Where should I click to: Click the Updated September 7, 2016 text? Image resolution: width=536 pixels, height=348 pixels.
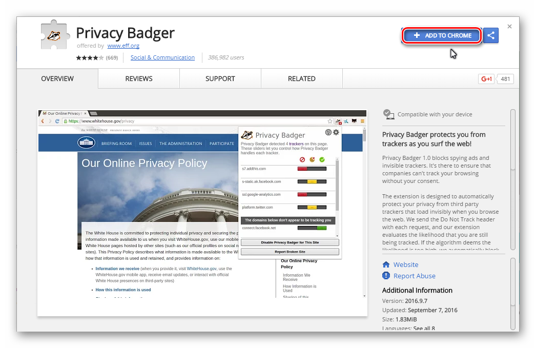(x=420, y=310)
